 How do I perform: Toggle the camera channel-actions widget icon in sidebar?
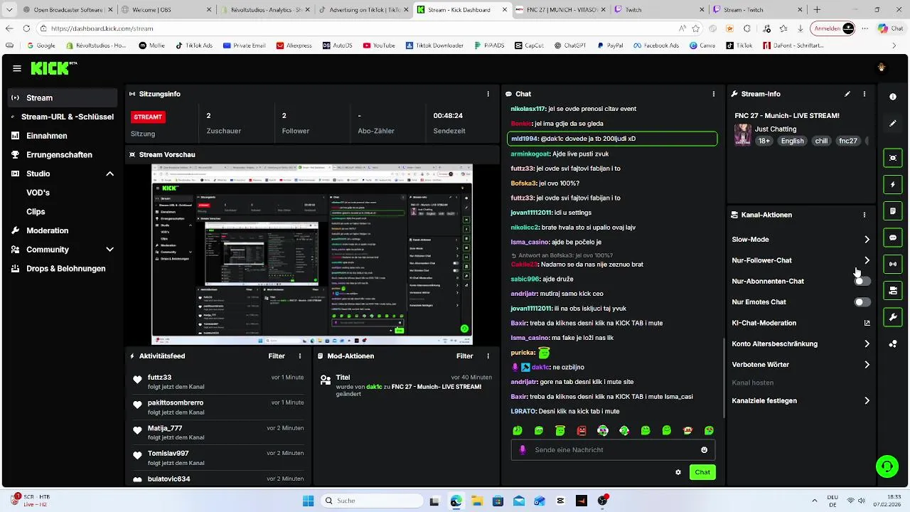coord(893,290)
